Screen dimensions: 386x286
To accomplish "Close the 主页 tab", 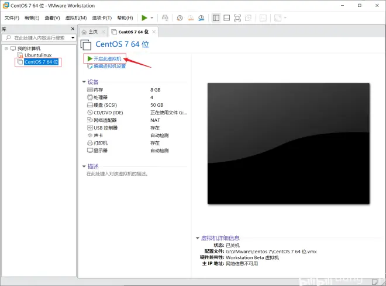I will coord(104,32).
